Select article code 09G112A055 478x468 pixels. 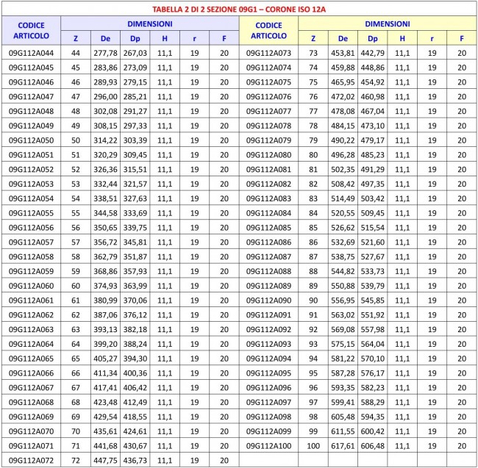coord(31,213)
